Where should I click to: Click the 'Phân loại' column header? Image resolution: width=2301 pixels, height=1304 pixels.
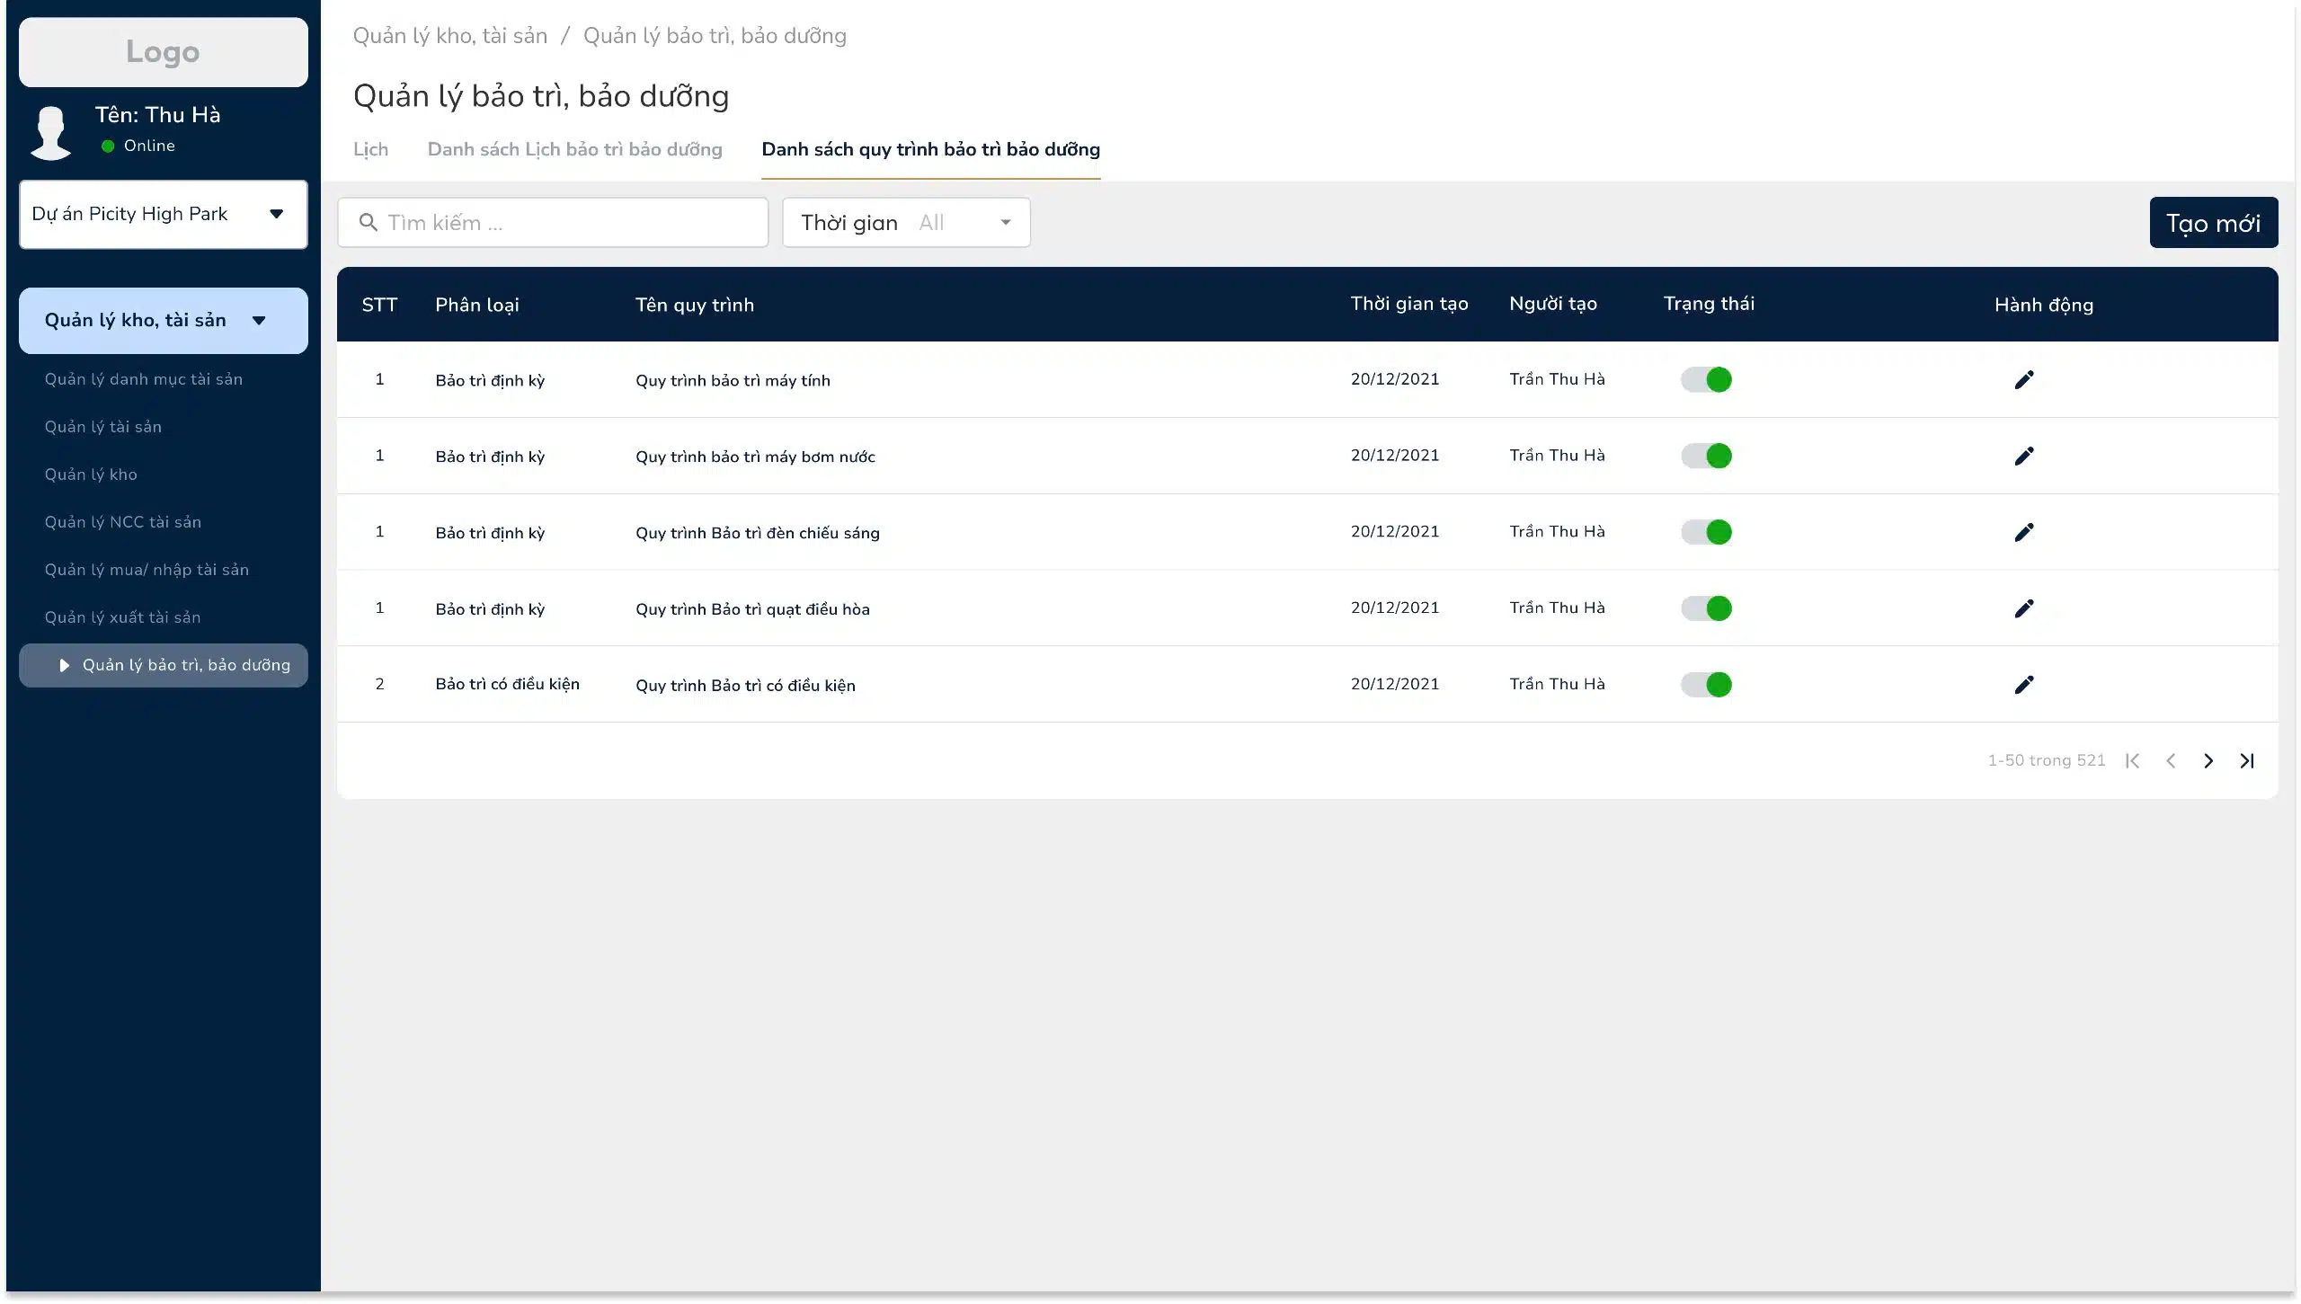[477, 306]
